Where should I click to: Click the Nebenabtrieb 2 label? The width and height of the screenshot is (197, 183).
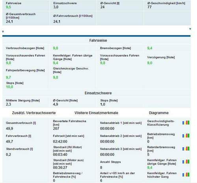pyautogui.click(x=121, y=136)
